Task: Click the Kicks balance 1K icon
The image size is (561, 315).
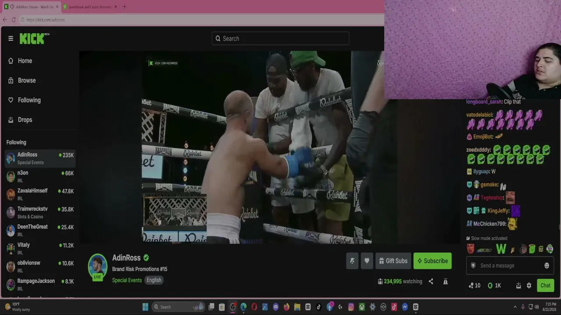Action: click(494, 285)
